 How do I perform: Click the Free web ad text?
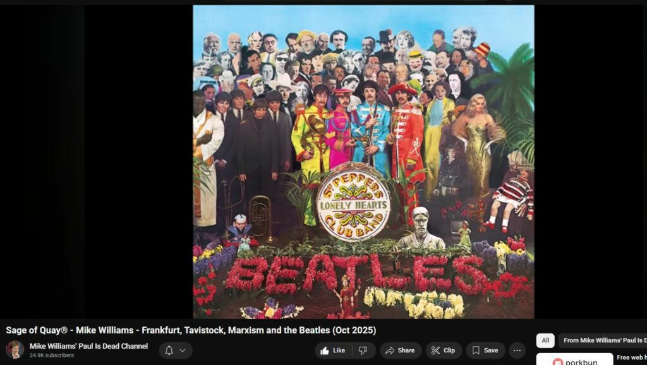pos(631,358)
